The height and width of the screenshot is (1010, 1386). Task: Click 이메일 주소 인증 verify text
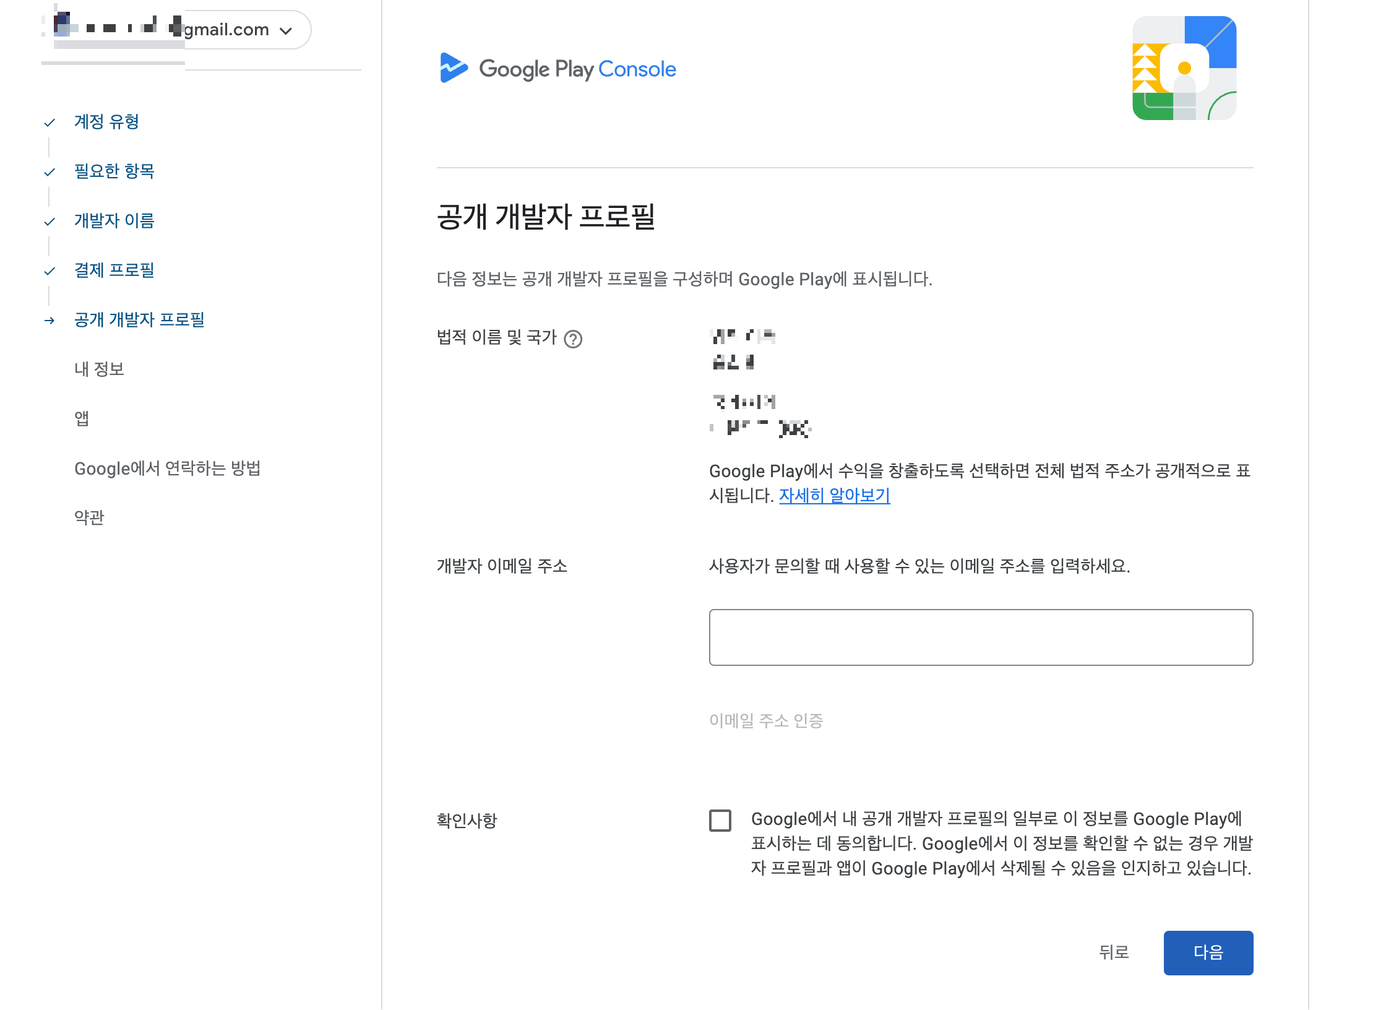(765, 720)
